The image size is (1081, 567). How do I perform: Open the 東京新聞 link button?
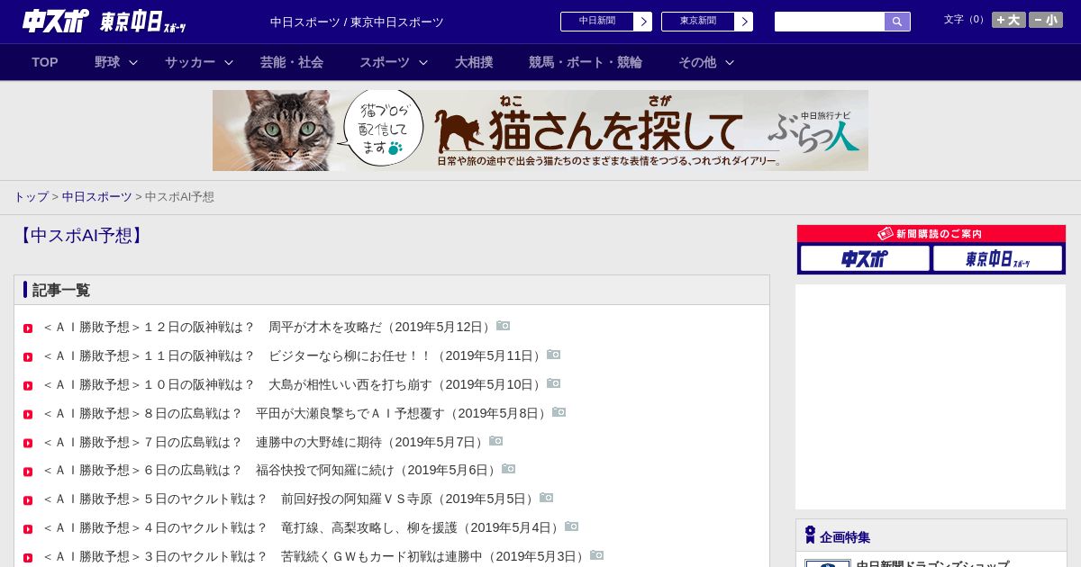(697, 22)
